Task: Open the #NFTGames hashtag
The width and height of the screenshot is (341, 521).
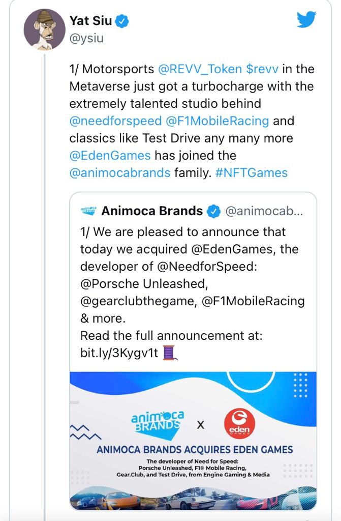Action: pos(251,172)
